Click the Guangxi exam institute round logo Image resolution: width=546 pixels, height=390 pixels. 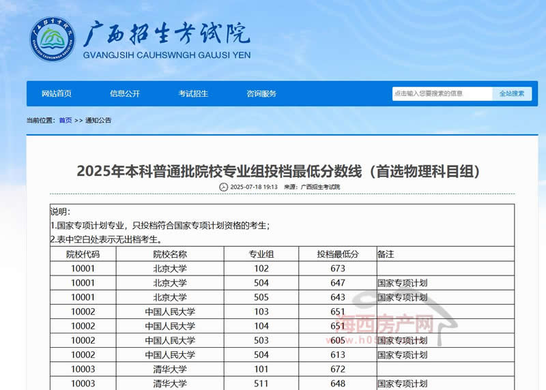point(53,40)
